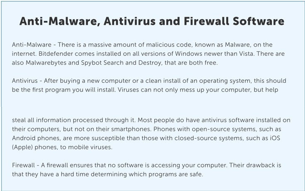Click the "(Apple)" text

point(22,147)
